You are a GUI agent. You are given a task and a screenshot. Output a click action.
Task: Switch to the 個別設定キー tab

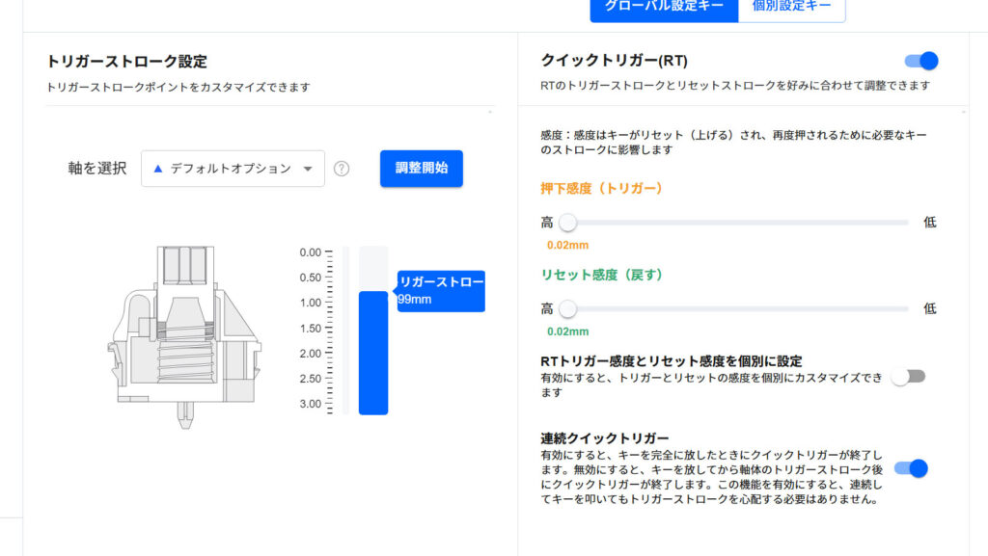tap(791, 6)
